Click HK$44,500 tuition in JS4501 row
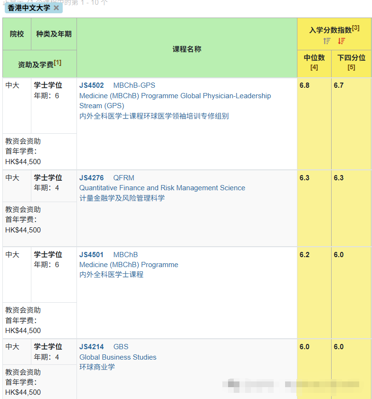Screen dimensions: 372x399 coord(23,331)
